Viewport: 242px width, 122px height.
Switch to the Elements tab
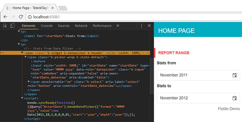[x=28, y=26]
